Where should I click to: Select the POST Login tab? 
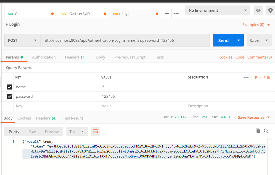click(135, 14)
